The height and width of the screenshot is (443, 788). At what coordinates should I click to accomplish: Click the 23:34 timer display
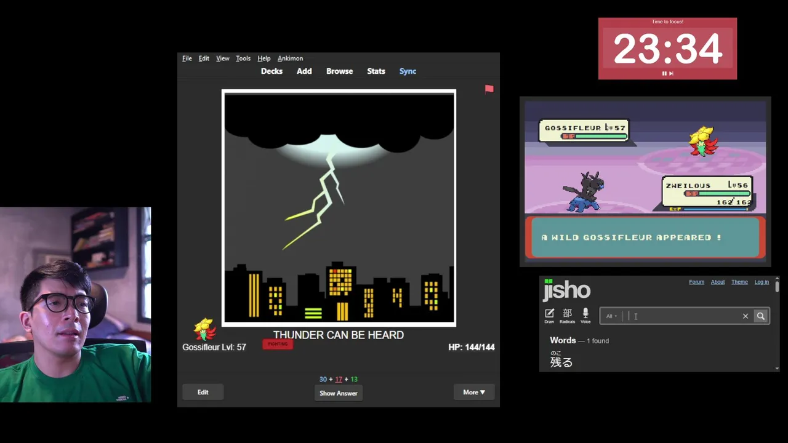click(667, 49)
